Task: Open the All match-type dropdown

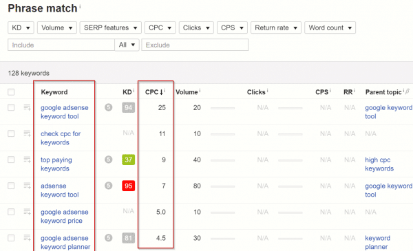Action: tap(127, 45)
